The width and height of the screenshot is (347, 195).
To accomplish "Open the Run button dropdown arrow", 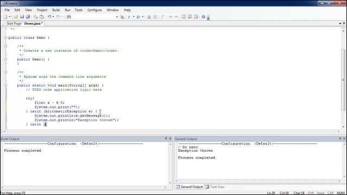I will [143, 17].
